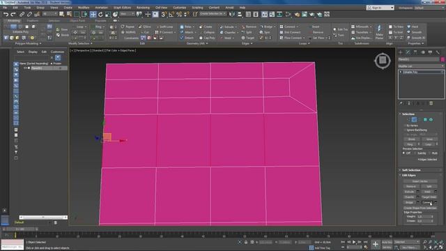Open the File menu

click(5, 8)
